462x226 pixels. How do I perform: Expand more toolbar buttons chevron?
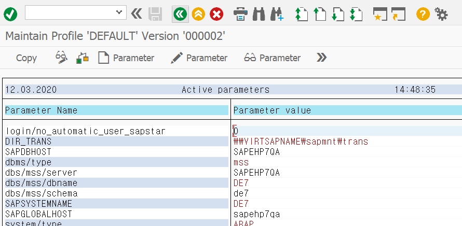(321, 58)
